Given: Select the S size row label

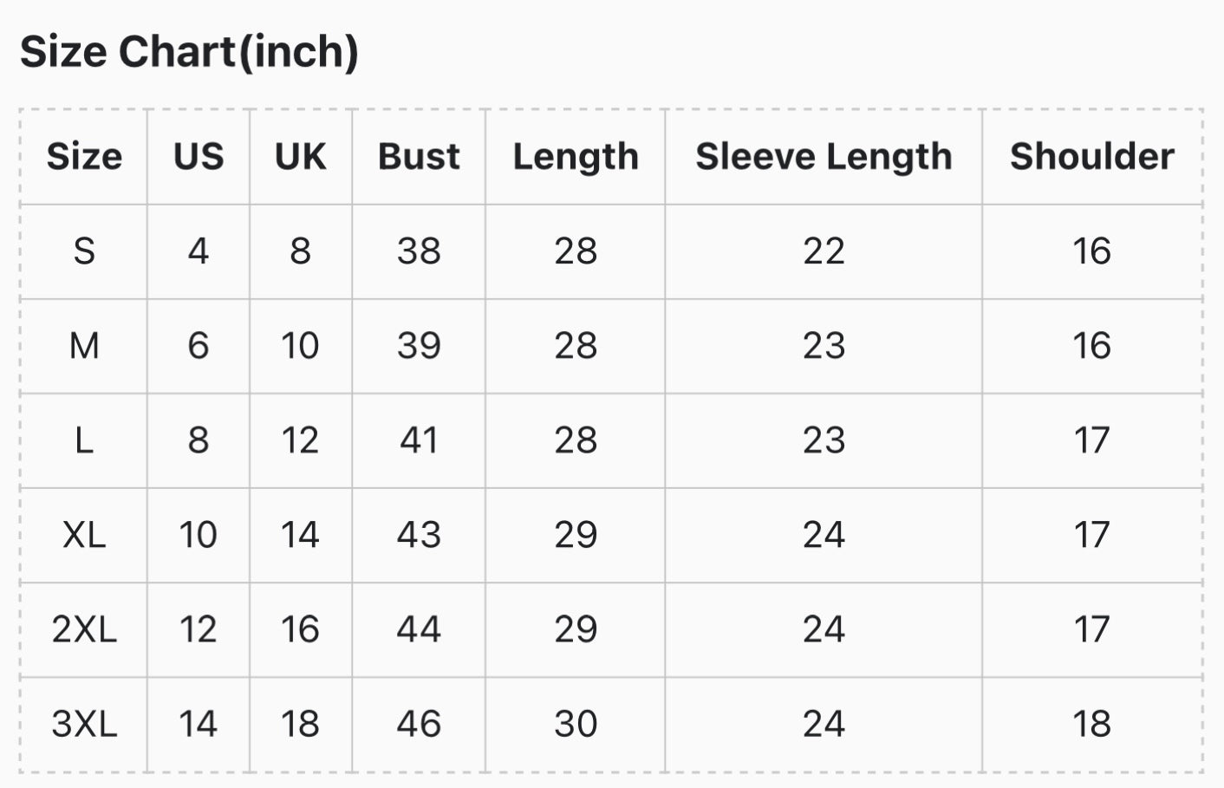Looking at the screenshot, I should pyautogui.click(x=84, y=251).
